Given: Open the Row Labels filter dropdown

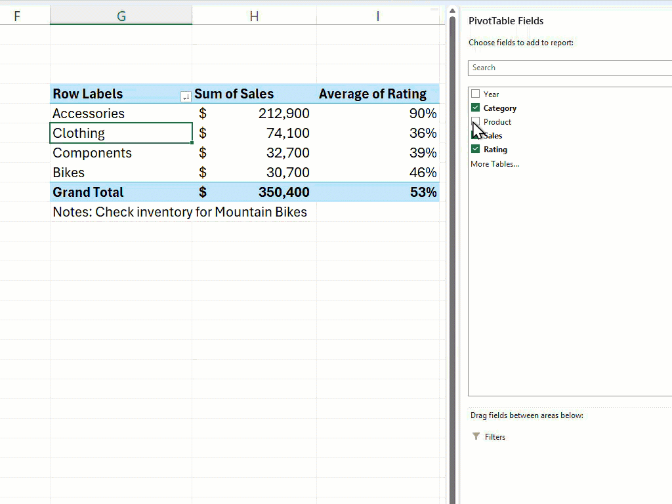Looking at the screenshot, I should pos(185,96).
